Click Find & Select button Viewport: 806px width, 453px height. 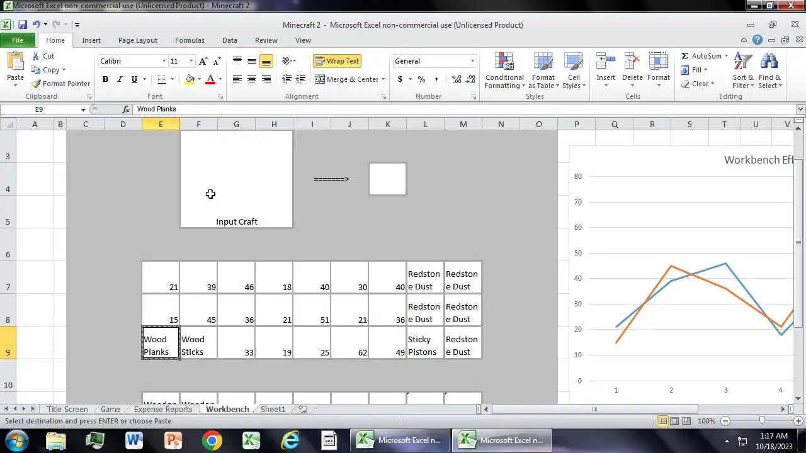point(769,71)
